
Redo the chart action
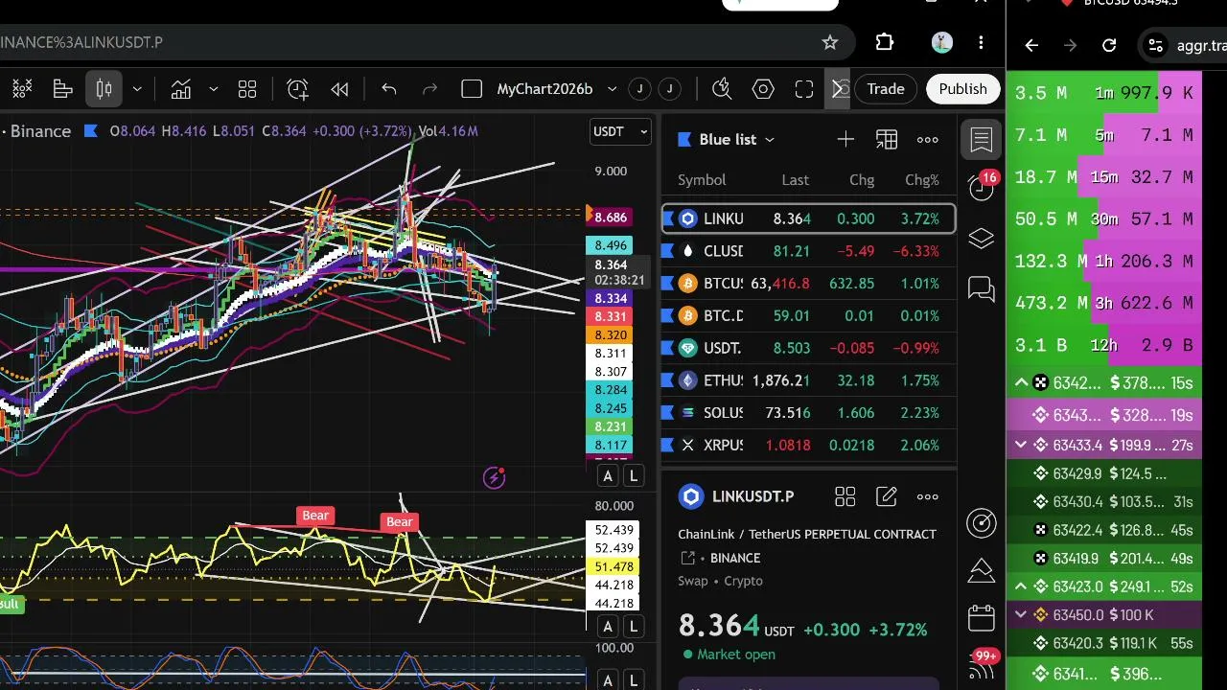(x=430, y=89)
